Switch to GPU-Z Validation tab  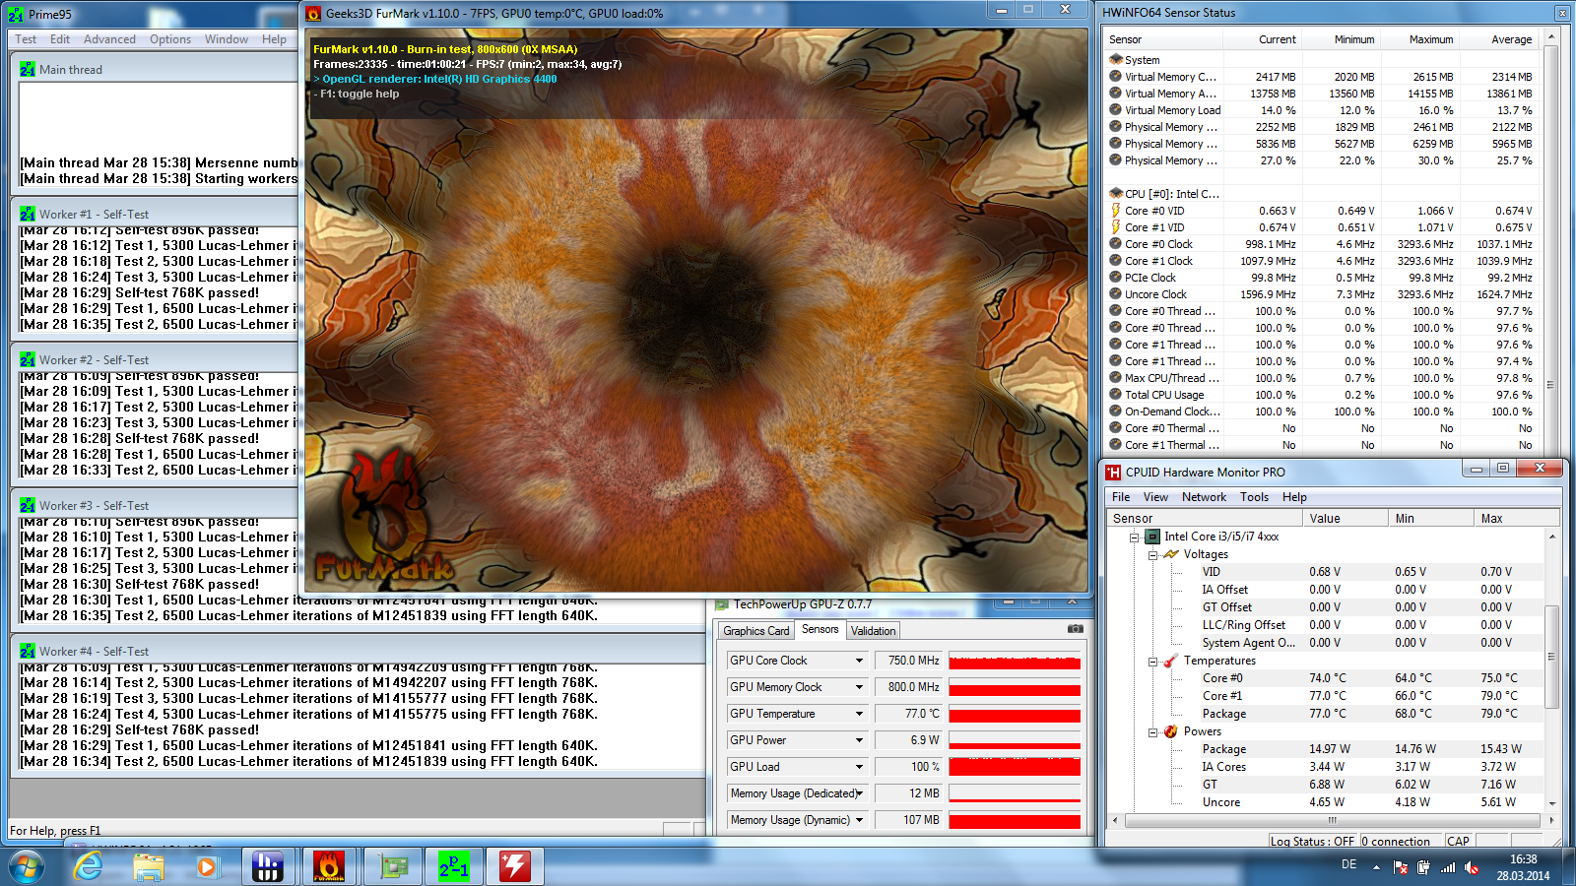point(874,631)
